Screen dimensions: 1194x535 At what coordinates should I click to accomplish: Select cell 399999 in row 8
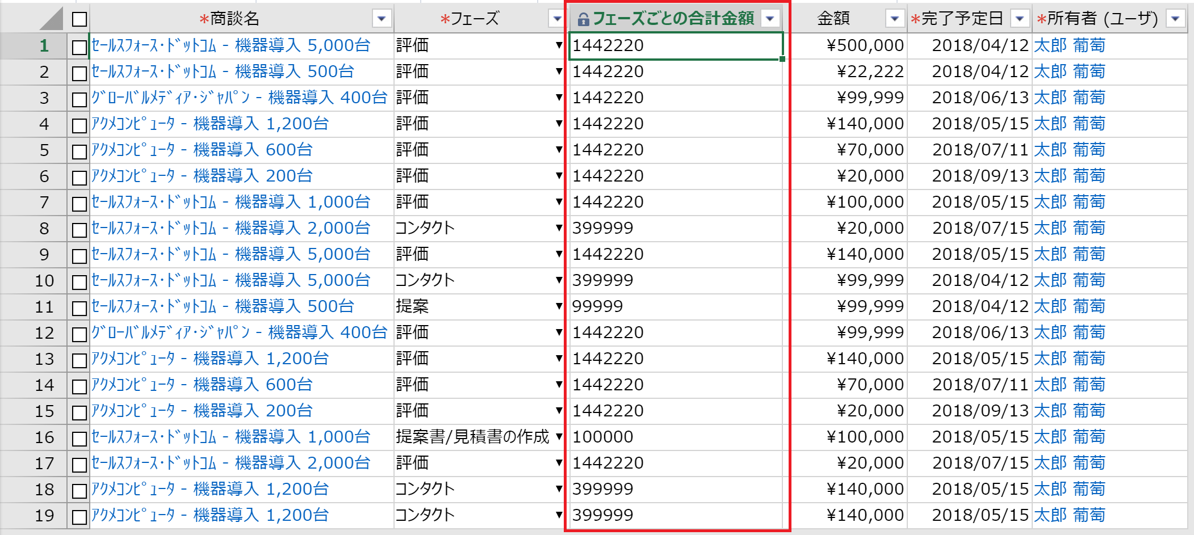pos(676,228)
